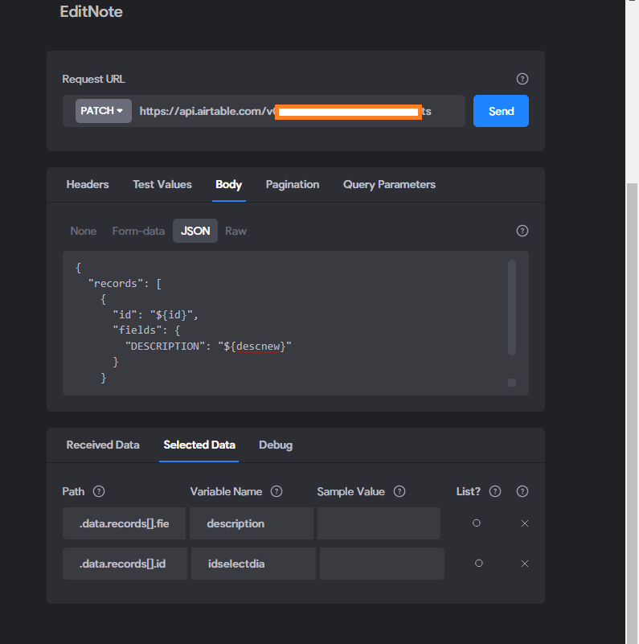Toggle List option for idselectdia row

[479, 563]
